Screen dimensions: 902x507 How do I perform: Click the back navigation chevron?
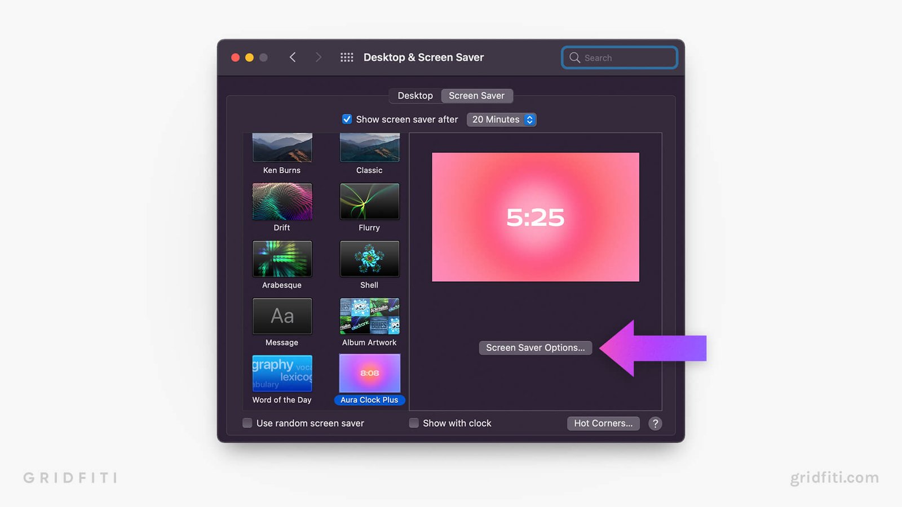pyautogui.click(x=293, y=57)
